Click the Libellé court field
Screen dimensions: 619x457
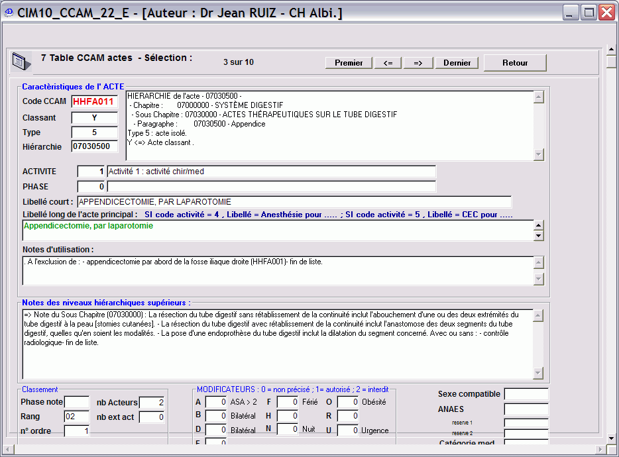pos(294,201)
